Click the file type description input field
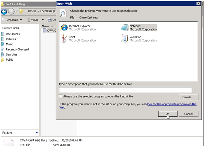The image size is (205, 147). click(126, 90)
